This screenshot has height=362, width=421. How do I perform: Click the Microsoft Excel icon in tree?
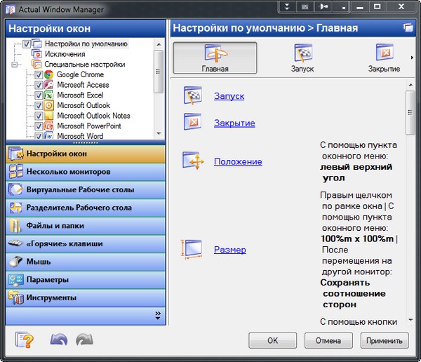point(48,95)
